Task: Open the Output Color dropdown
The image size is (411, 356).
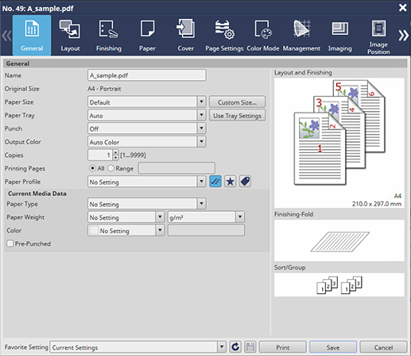Action: click(201, 142)
